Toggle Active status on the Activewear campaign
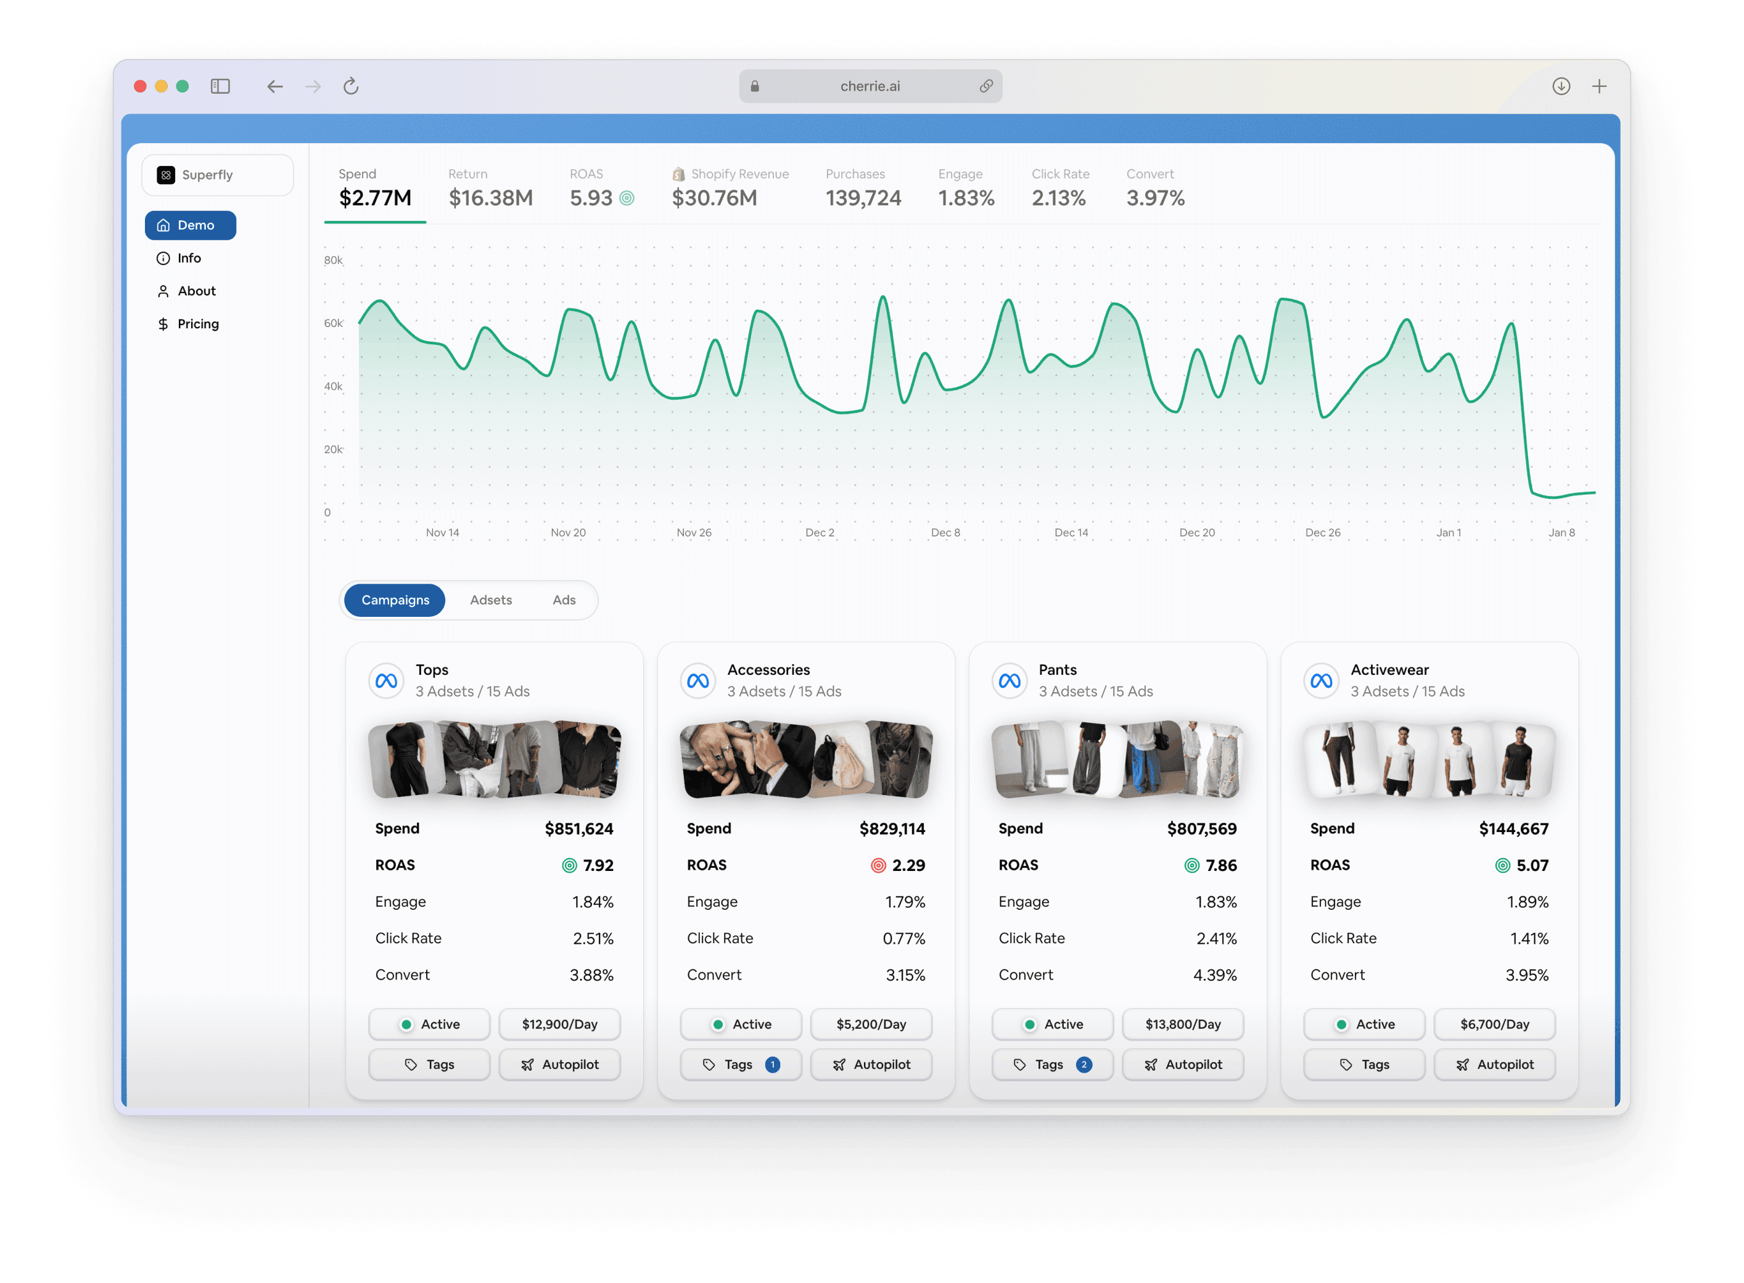Viewport: 1744px width, 1283px height. tap(1364, 1025)
